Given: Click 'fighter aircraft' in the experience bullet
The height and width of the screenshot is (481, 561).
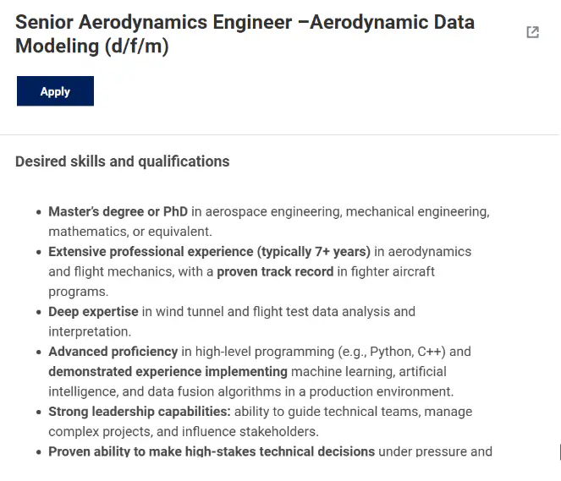Looking at the screenshot, I should tap(393, 271).
